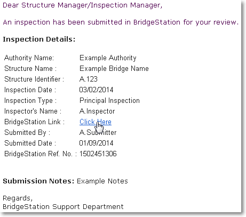246x217 pixels.
Task: Click the BridgeStation Link label
Action: point(34,122)
